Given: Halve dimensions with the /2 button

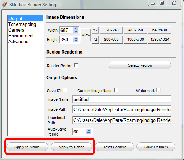Looking at the screenshot, I should (x=95, y=40).
